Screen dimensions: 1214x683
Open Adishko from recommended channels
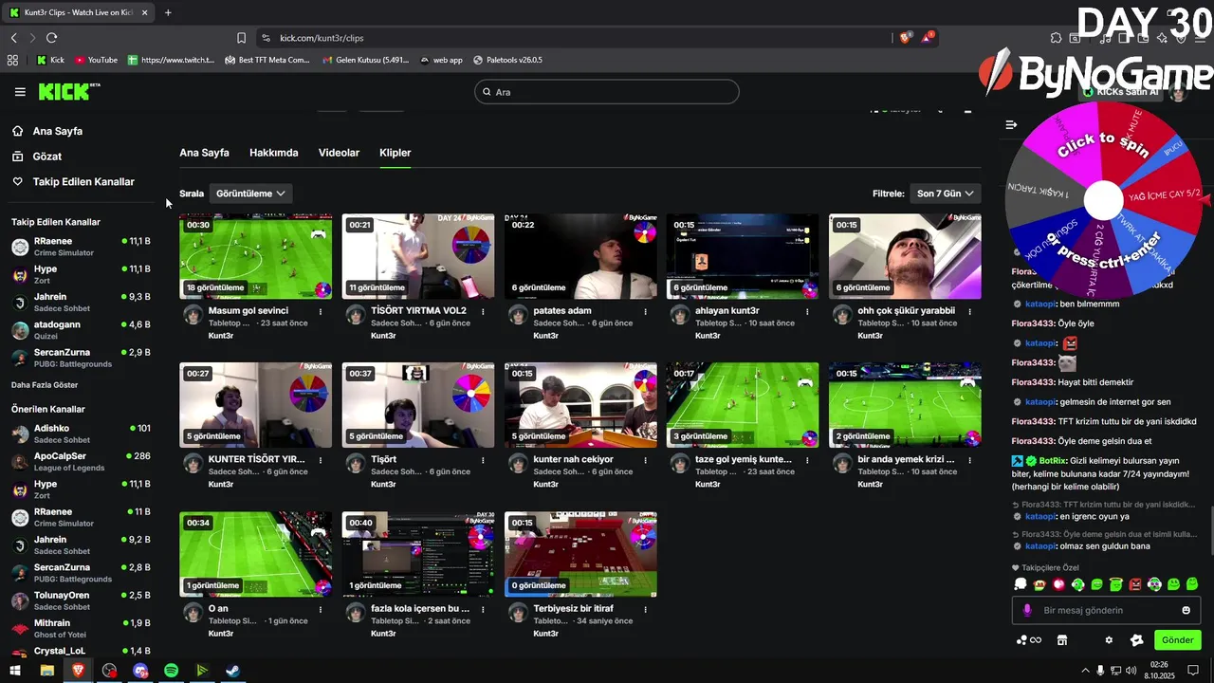(x=81, y=434)
